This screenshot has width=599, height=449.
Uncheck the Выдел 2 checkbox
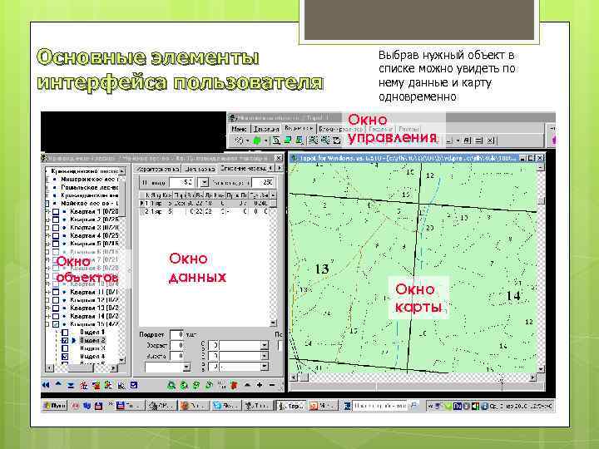[x=65, y=340]
